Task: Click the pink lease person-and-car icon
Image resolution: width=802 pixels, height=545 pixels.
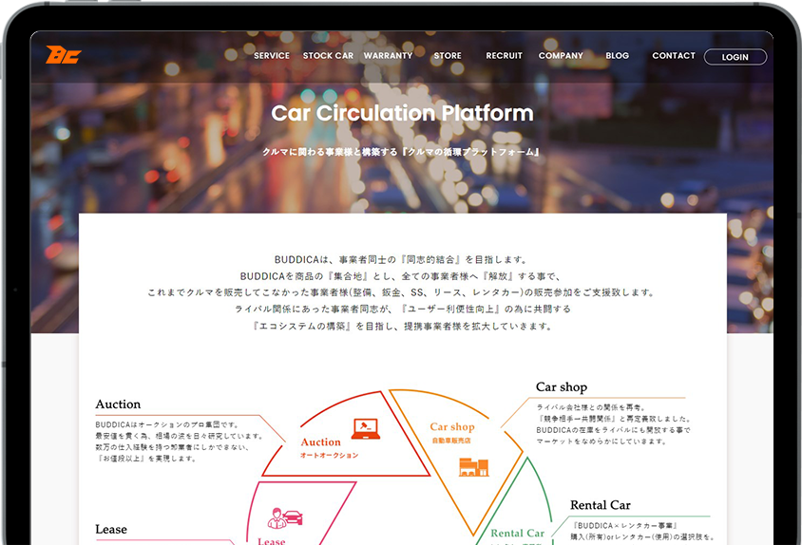Action: coord(285,517)
